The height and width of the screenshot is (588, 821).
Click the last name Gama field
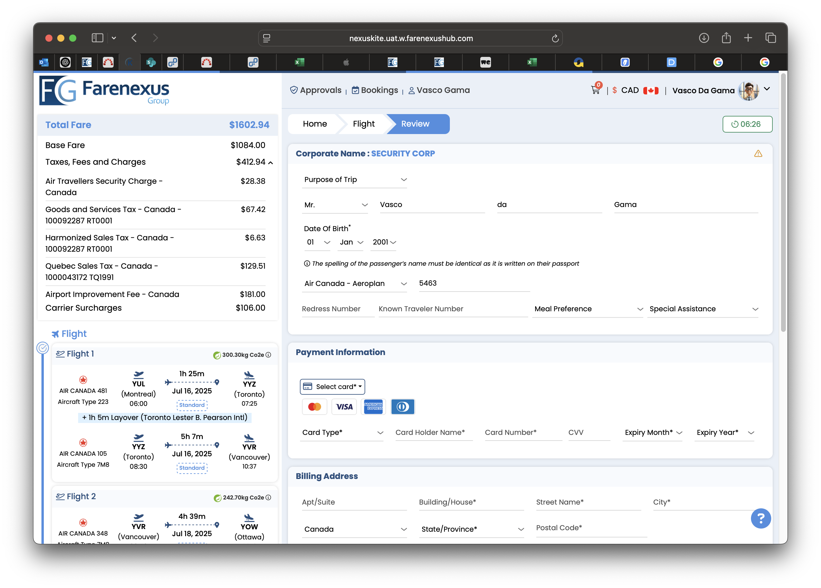pos(686,205)
